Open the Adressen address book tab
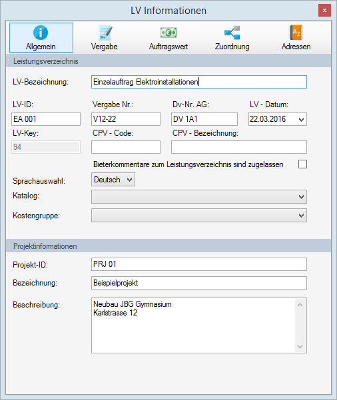The image size is (337, 400). pyautogui.click(x=296, y=37)
